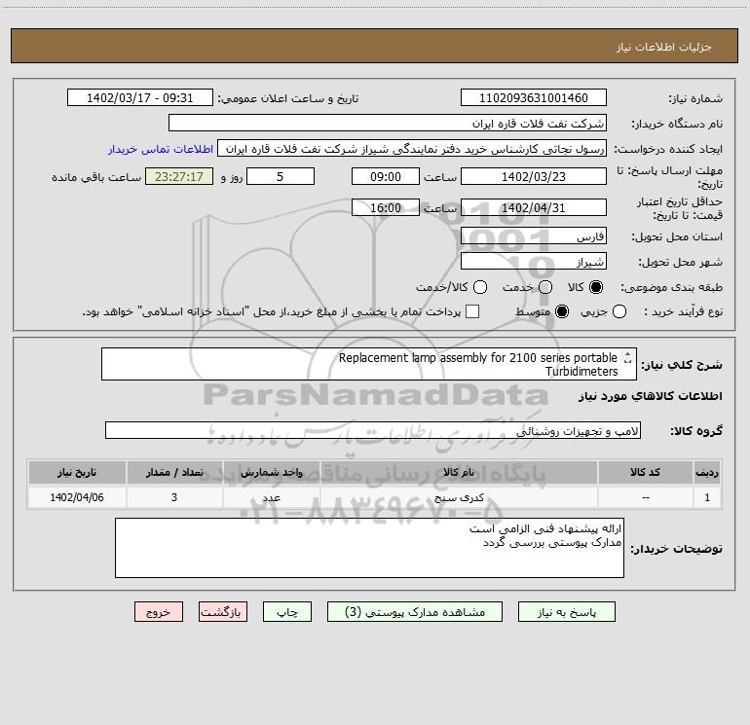Screen dimensions: 750x725
Task: Click the description box scroll arrows
Action: click(627, 357)
